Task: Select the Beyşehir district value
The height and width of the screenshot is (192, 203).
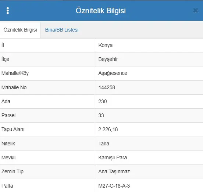Action: (x=108, y=59)
